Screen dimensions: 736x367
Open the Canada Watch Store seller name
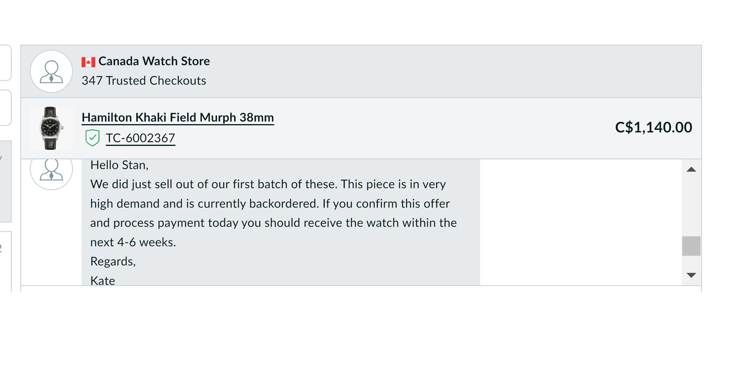click(154, 61)
